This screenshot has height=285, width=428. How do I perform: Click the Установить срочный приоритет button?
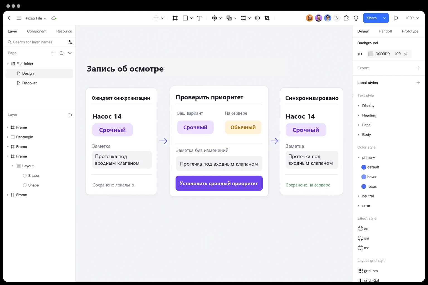(219, 183)
